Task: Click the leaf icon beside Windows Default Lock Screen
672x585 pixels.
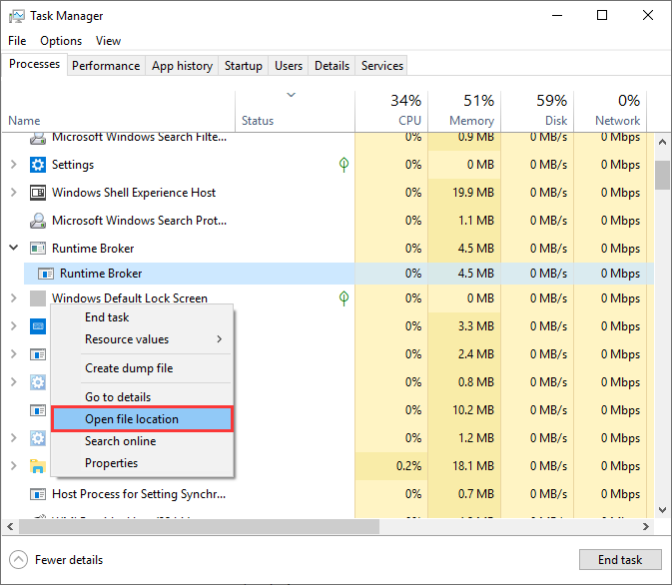Action: (x=343, y=298)
